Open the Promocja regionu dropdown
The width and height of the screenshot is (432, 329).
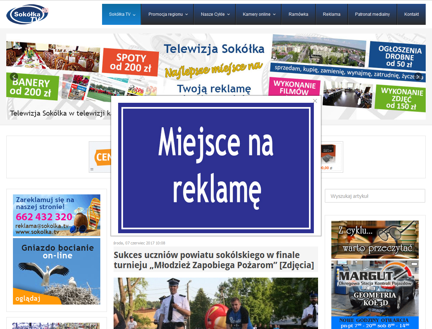tap(168, 14)
